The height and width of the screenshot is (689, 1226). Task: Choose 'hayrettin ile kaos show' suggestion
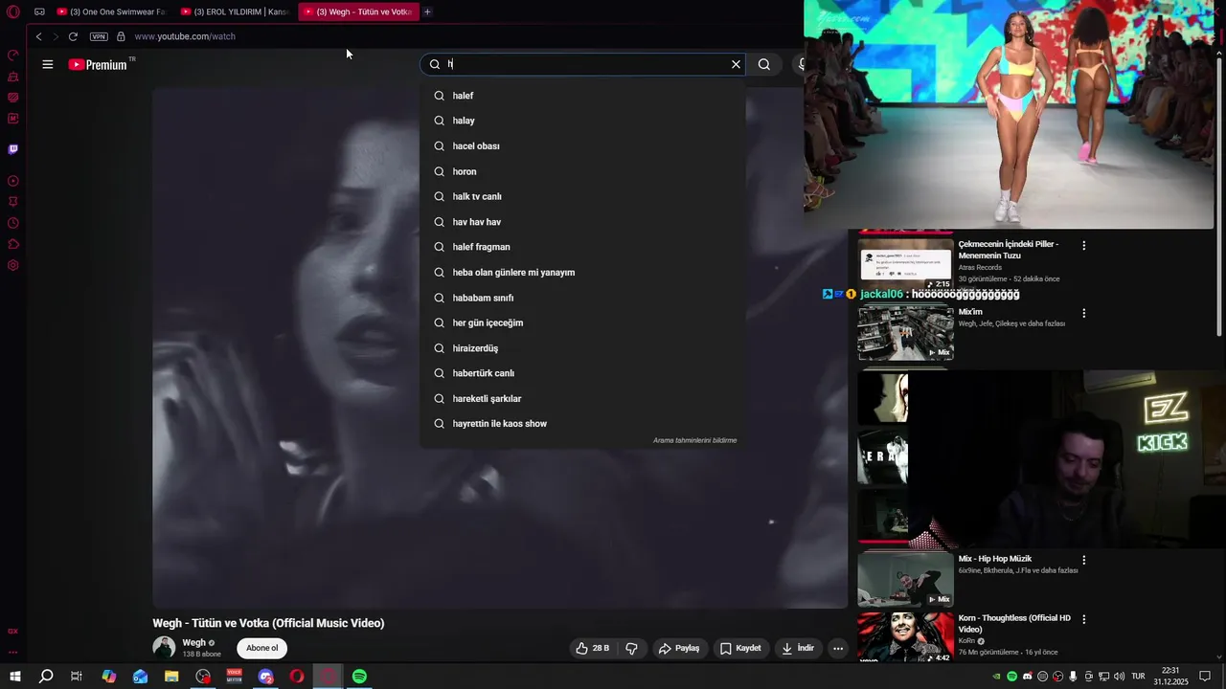(x=582, y=424)
